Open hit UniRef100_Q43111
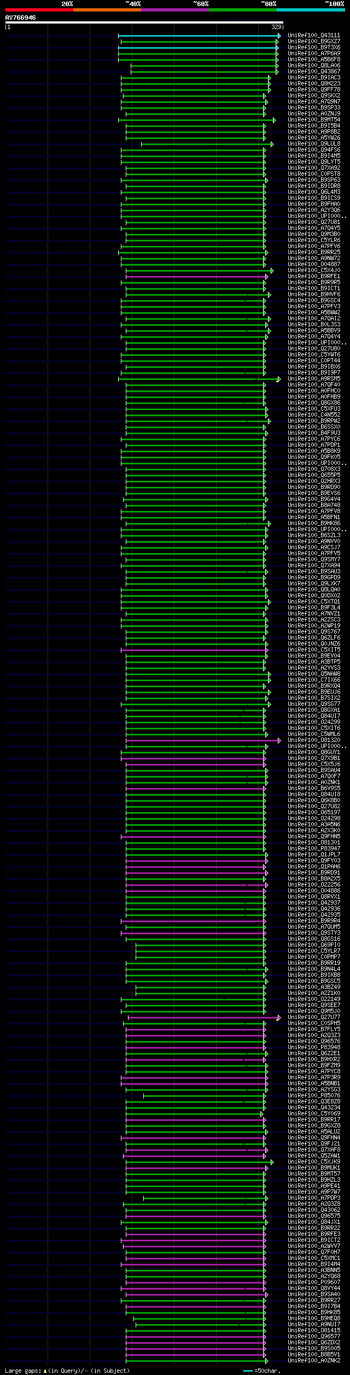This screenshot has width=350, height=1375. pyautogui.click(x=314, y=36)
